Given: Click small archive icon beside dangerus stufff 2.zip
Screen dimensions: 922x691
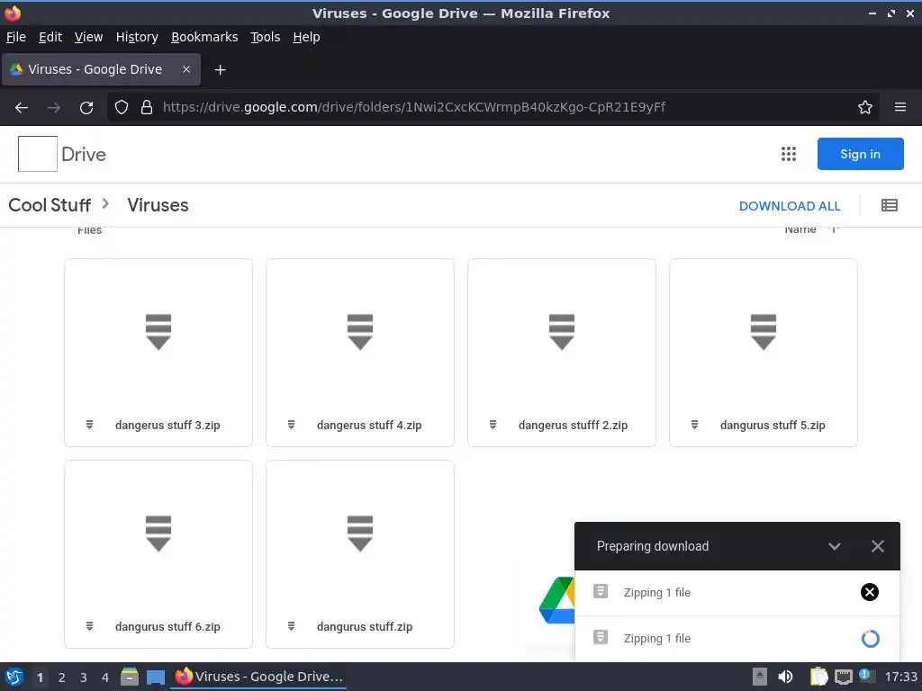Looking at the screenshot, I should (493, 425).
